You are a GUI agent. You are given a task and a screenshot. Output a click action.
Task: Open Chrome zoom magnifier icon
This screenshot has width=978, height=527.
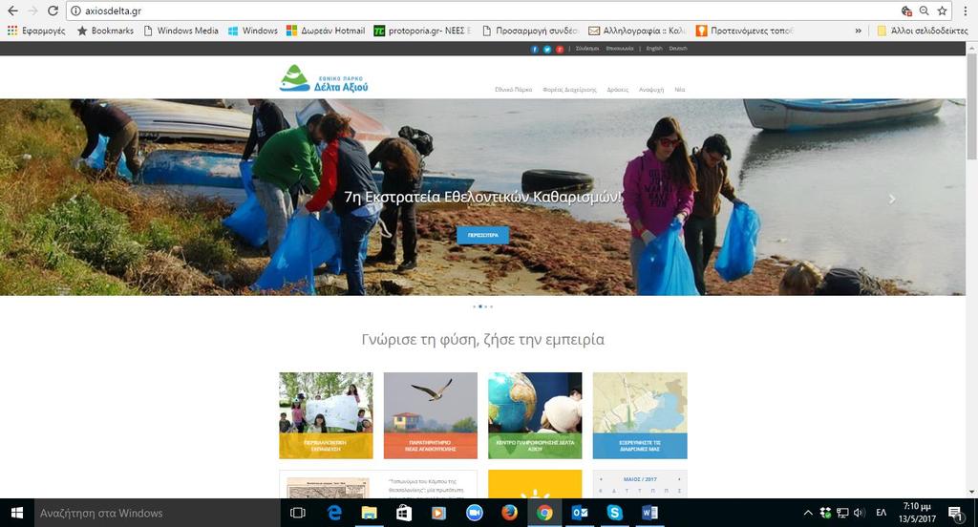tap(925, 11)
